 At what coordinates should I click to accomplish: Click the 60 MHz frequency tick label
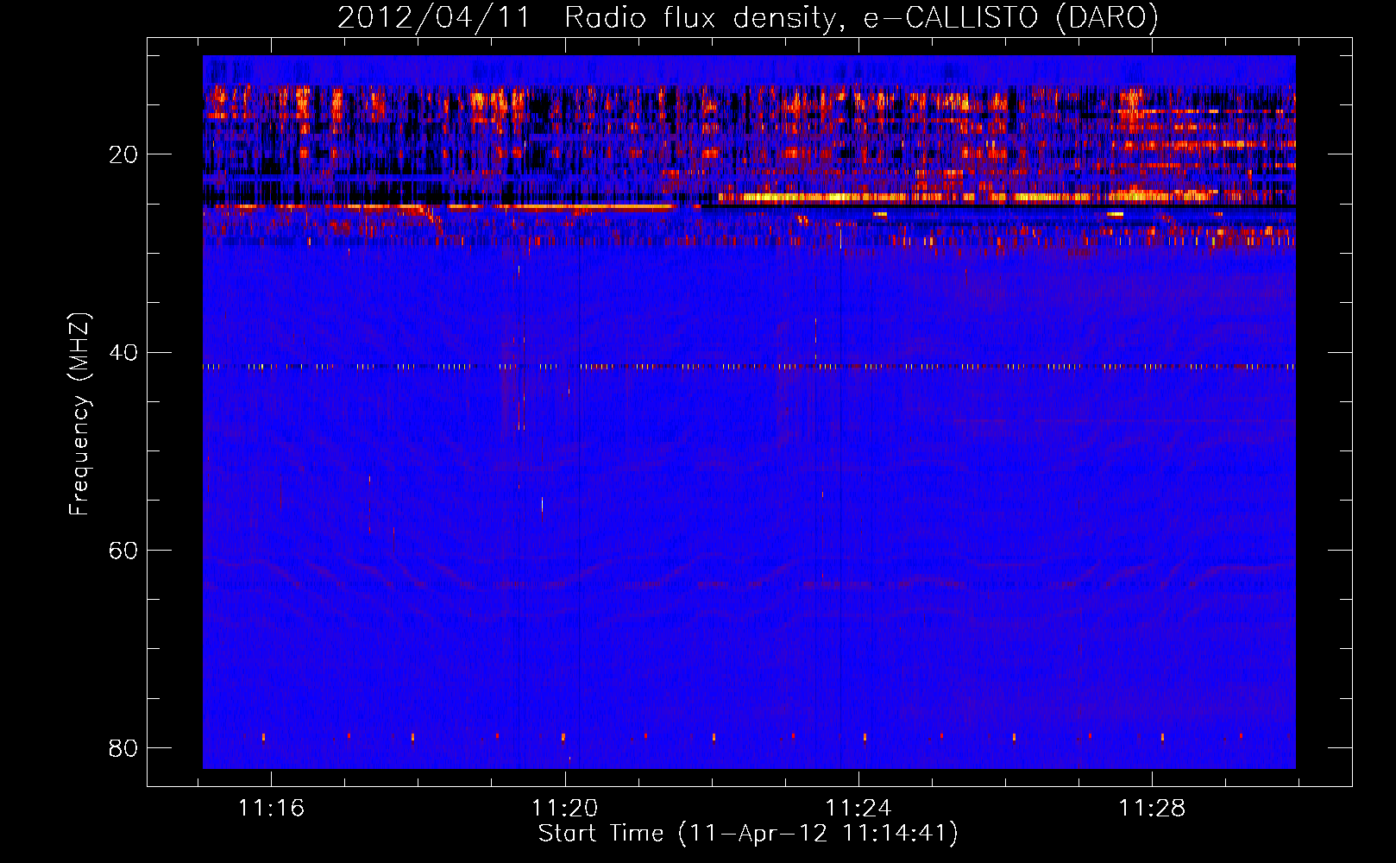click(123, 550)
